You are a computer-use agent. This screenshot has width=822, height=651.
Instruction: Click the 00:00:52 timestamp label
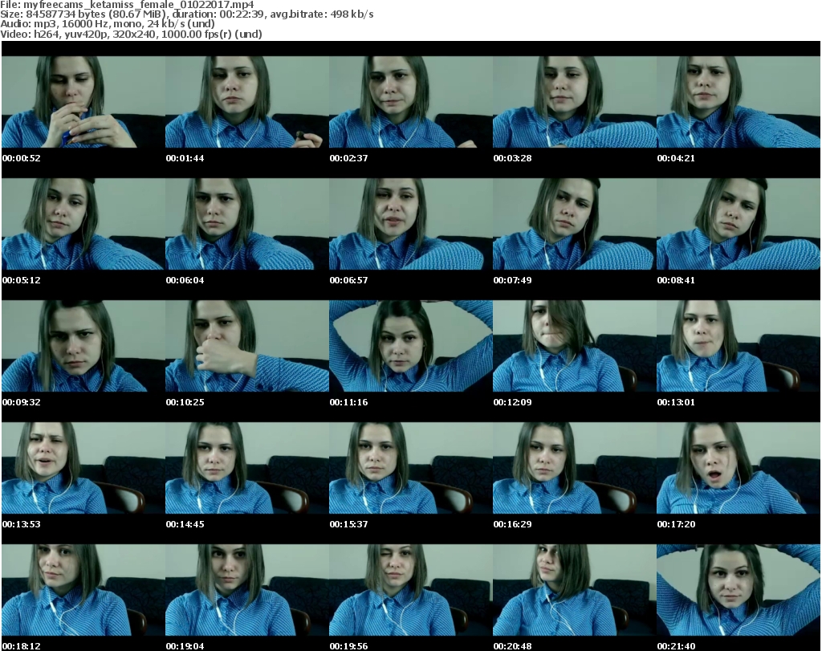click(x=21, y=158)
